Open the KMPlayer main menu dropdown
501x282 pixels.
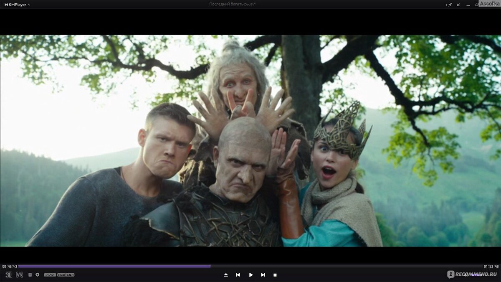[18, 5]
